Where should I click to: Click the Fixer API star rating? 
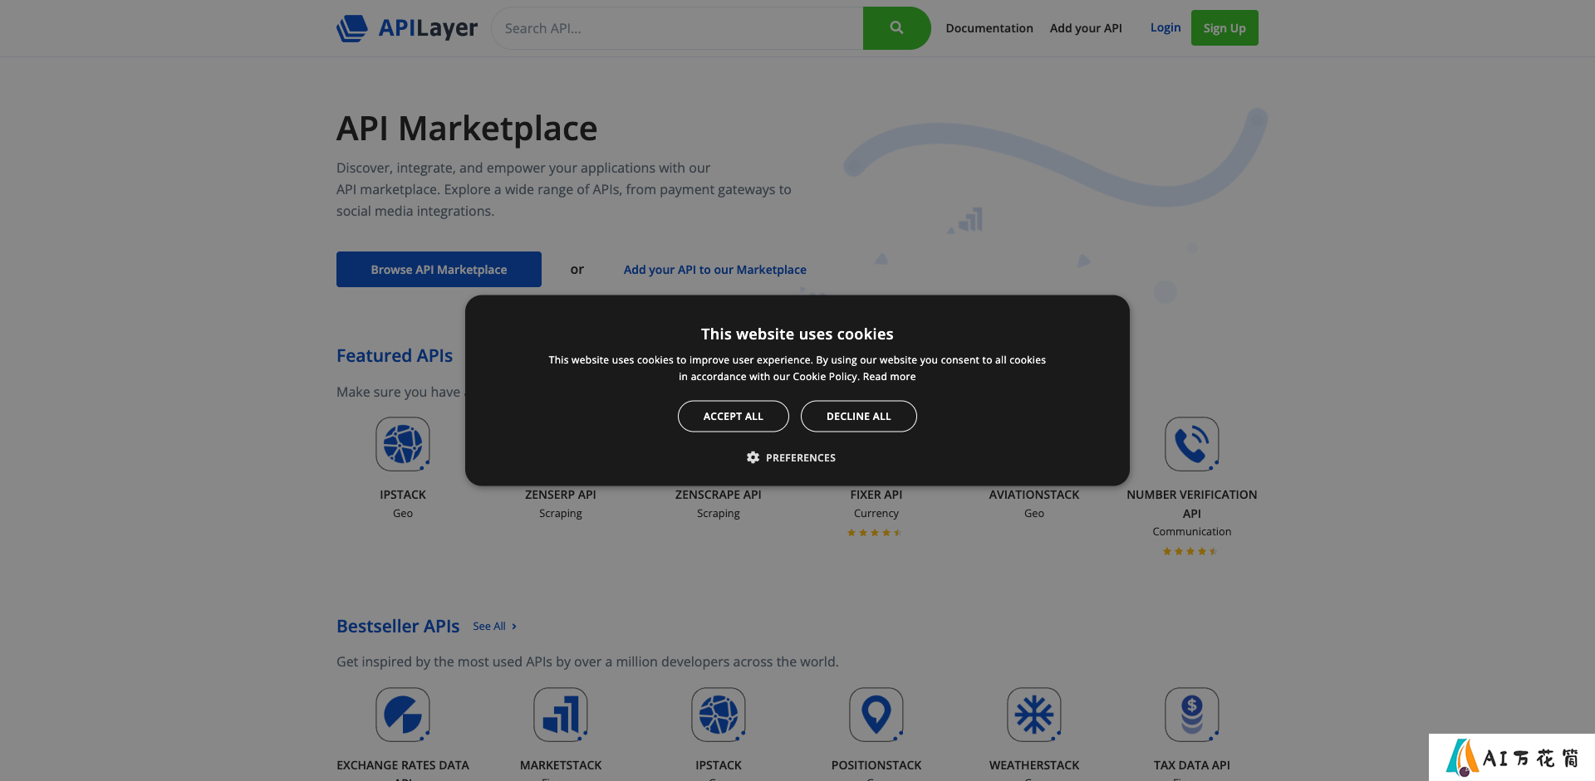[x=875, y=533]
